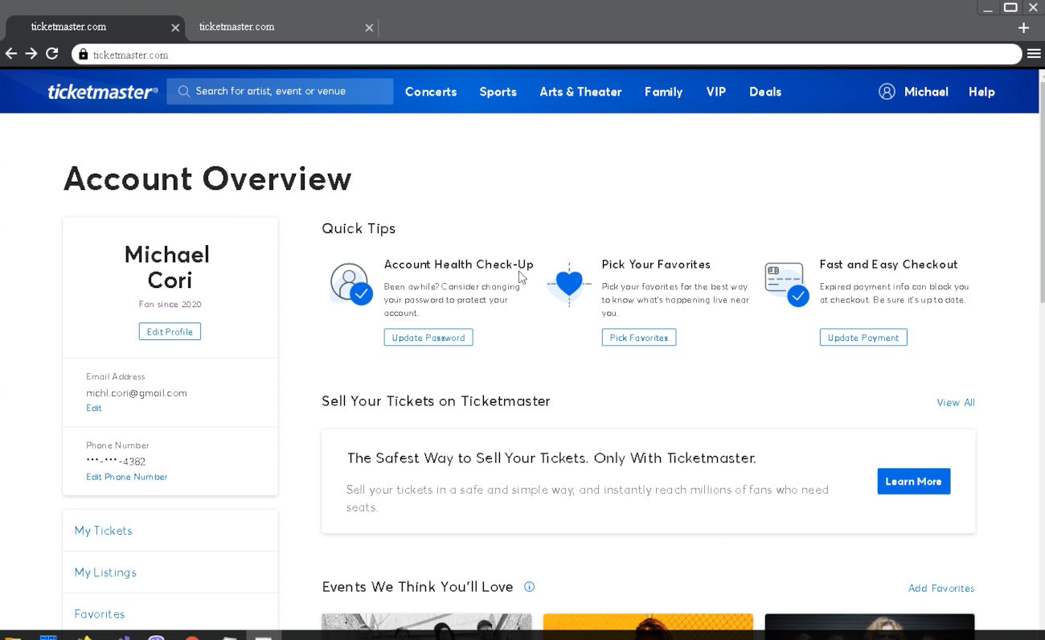The height and width of the screenshot is (640, 1045).
Task: Open the Sports menu
Action: (x=498, y=92)
